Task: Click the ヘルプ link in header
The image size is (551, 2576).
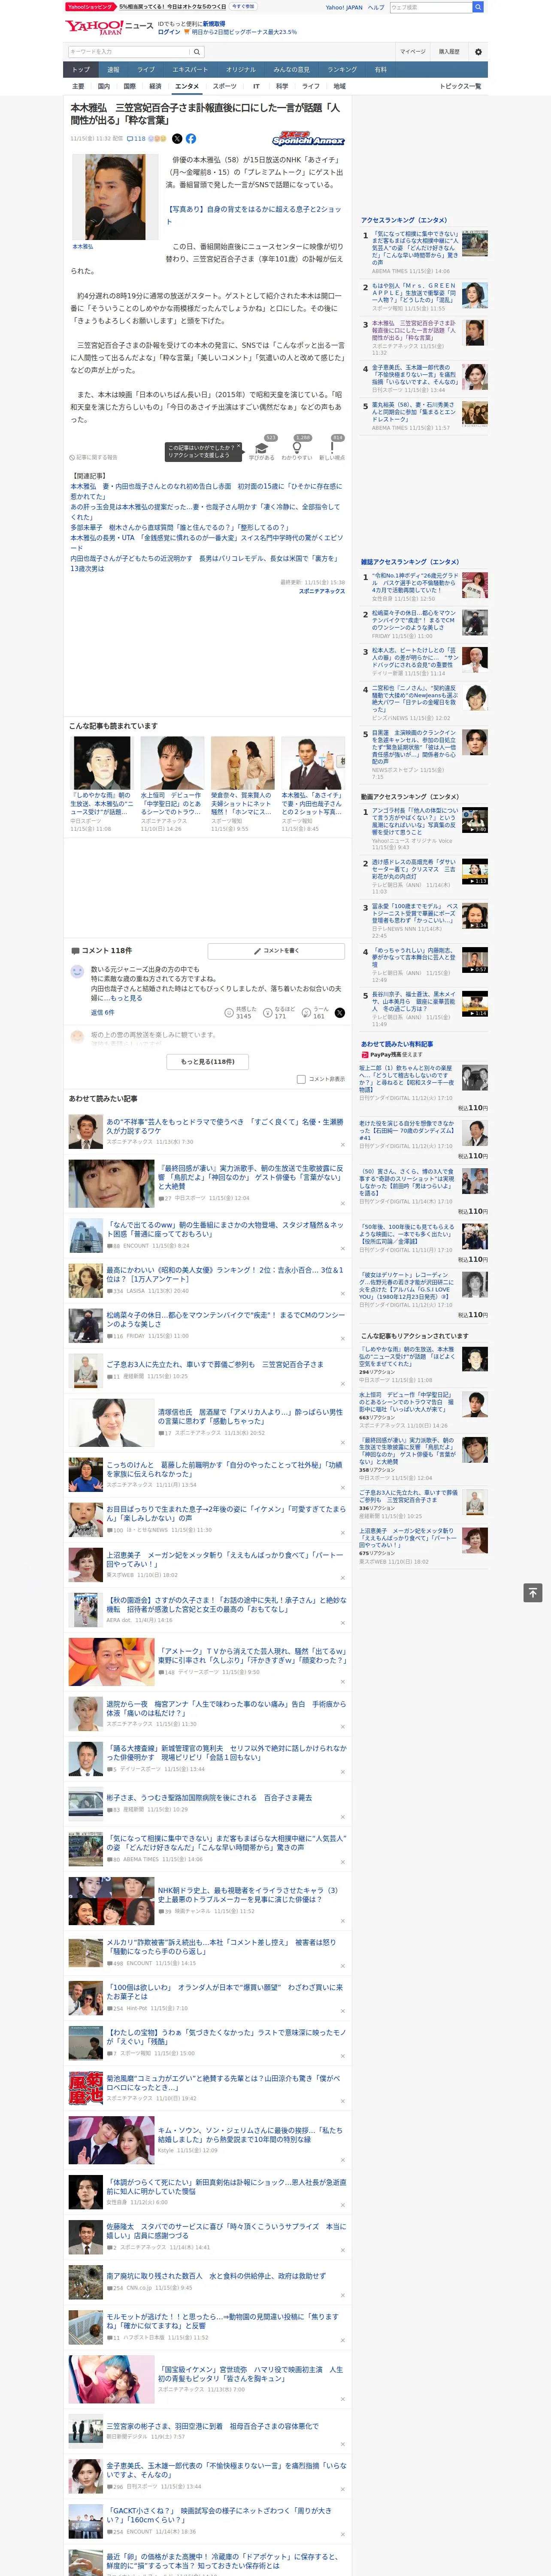Action: (376, 7)
